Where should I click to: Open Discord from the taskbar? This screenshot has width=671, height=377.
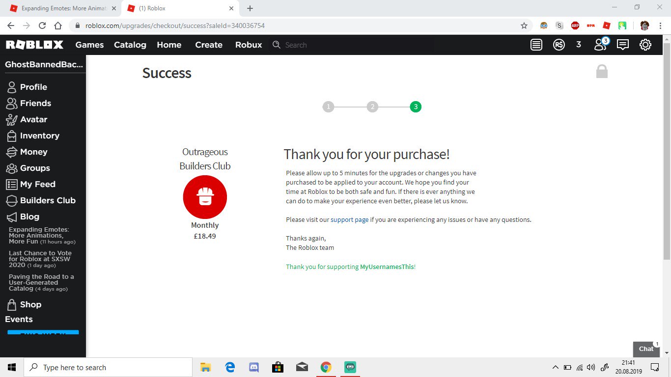click(254, 367)
